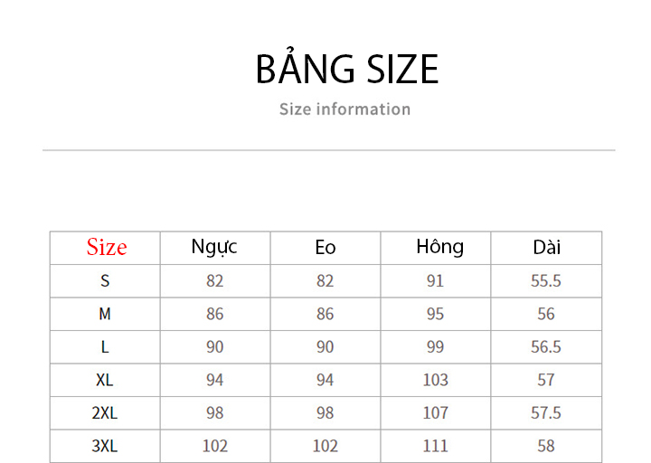The image size is (651, 463).
Task: Click the M size row label
Action: click(105, 314)
